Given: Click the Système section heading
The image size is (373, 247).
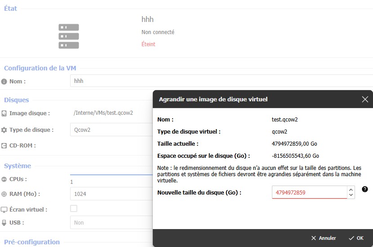Looking at the screenshot, I should pyautogui.click(x=18, y=166).
